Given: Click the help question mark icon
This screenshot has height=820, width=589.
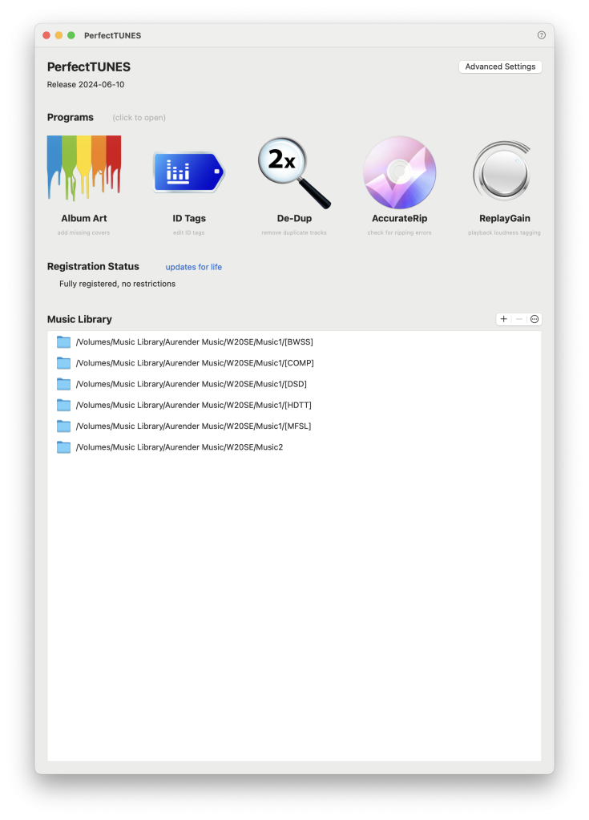Looking at the screenshot, I should coord(541,35).
